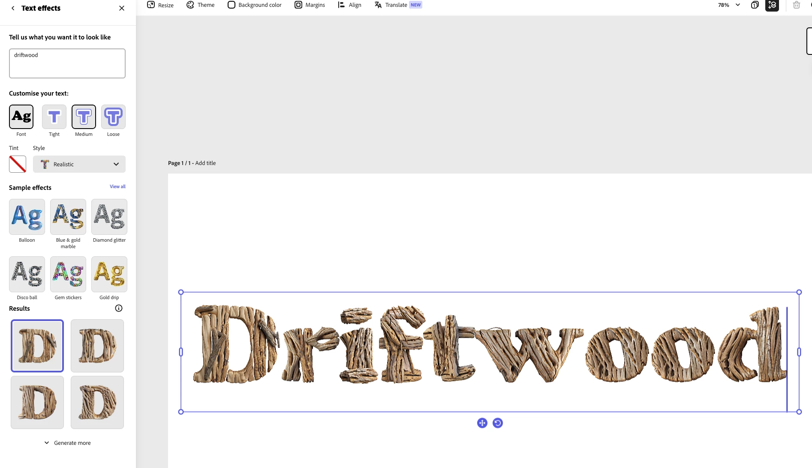Click the top-left corner handle of text box

181,292
